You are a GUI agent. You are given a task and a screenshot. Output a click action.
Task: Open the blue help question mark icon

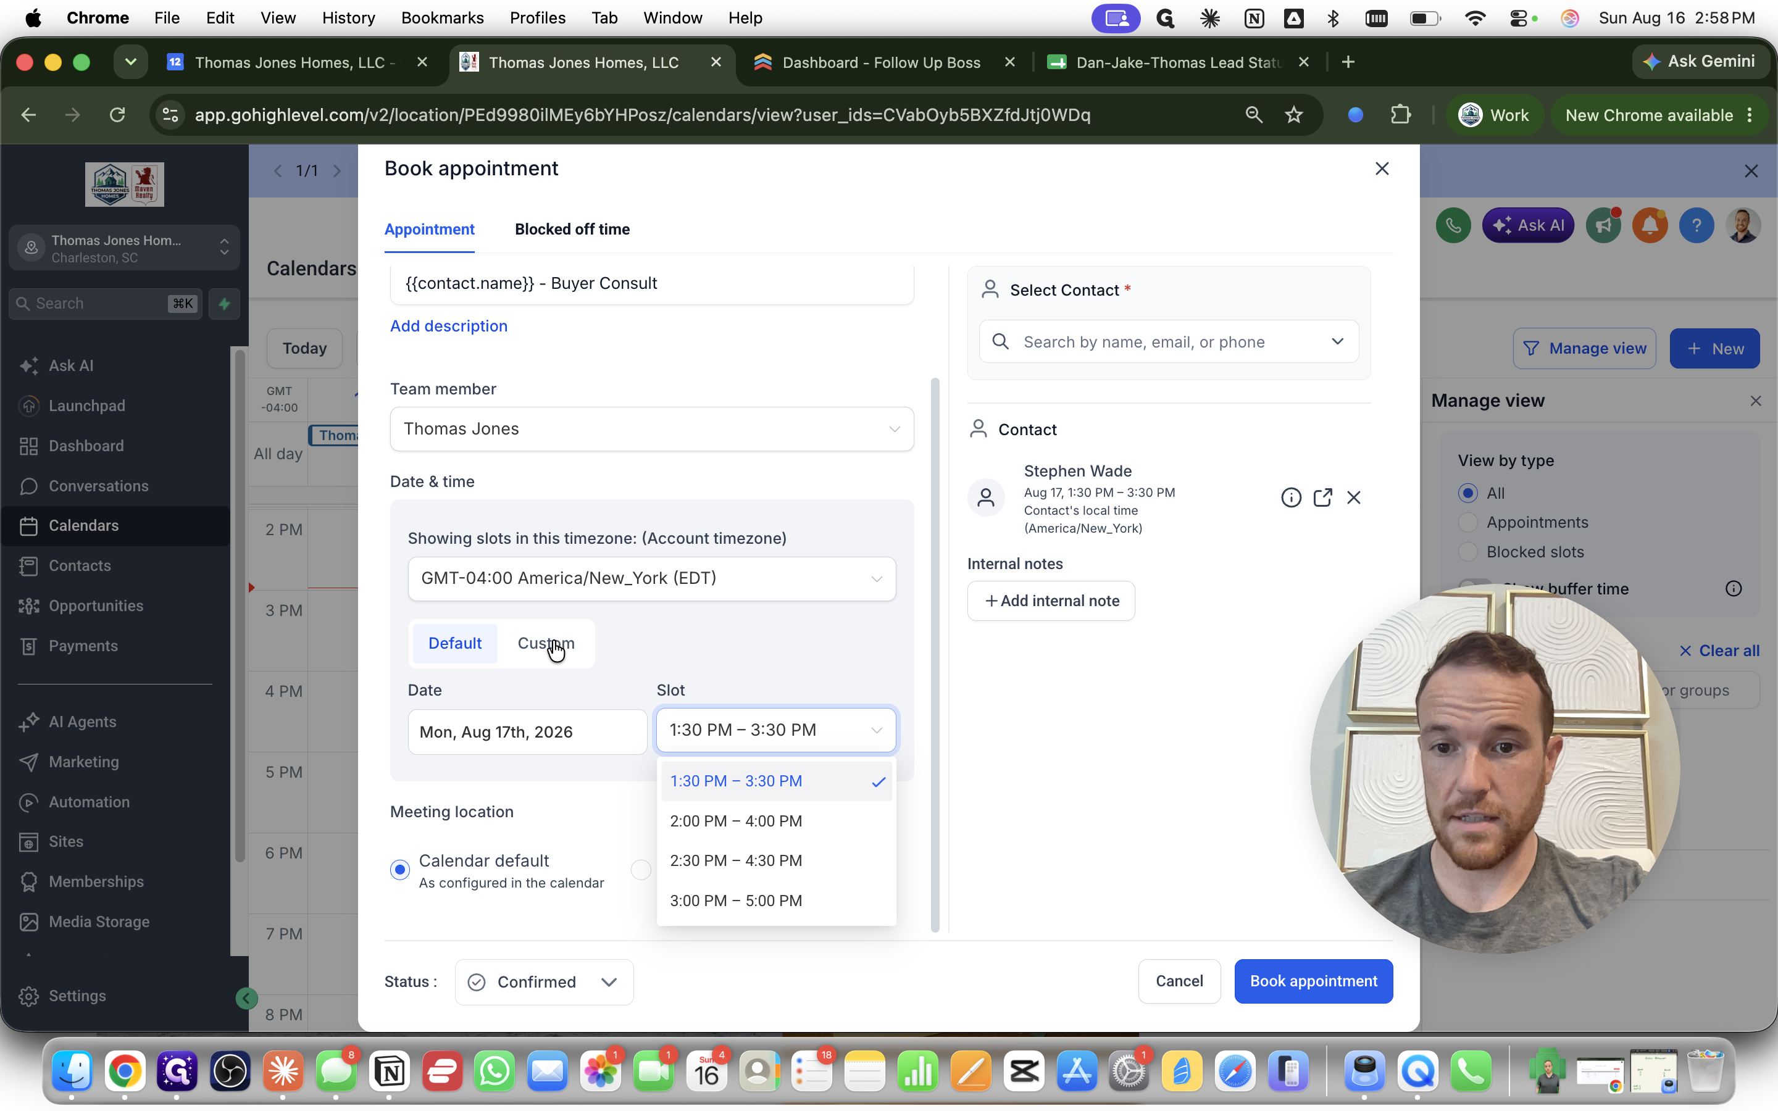1697,225
